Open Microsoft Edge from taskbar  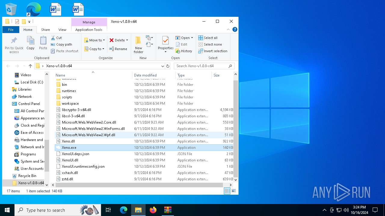(124, 210)
